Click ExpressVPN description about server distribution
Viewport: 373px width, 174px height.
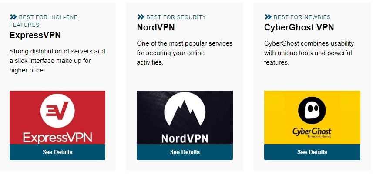[x=57, y=61]
